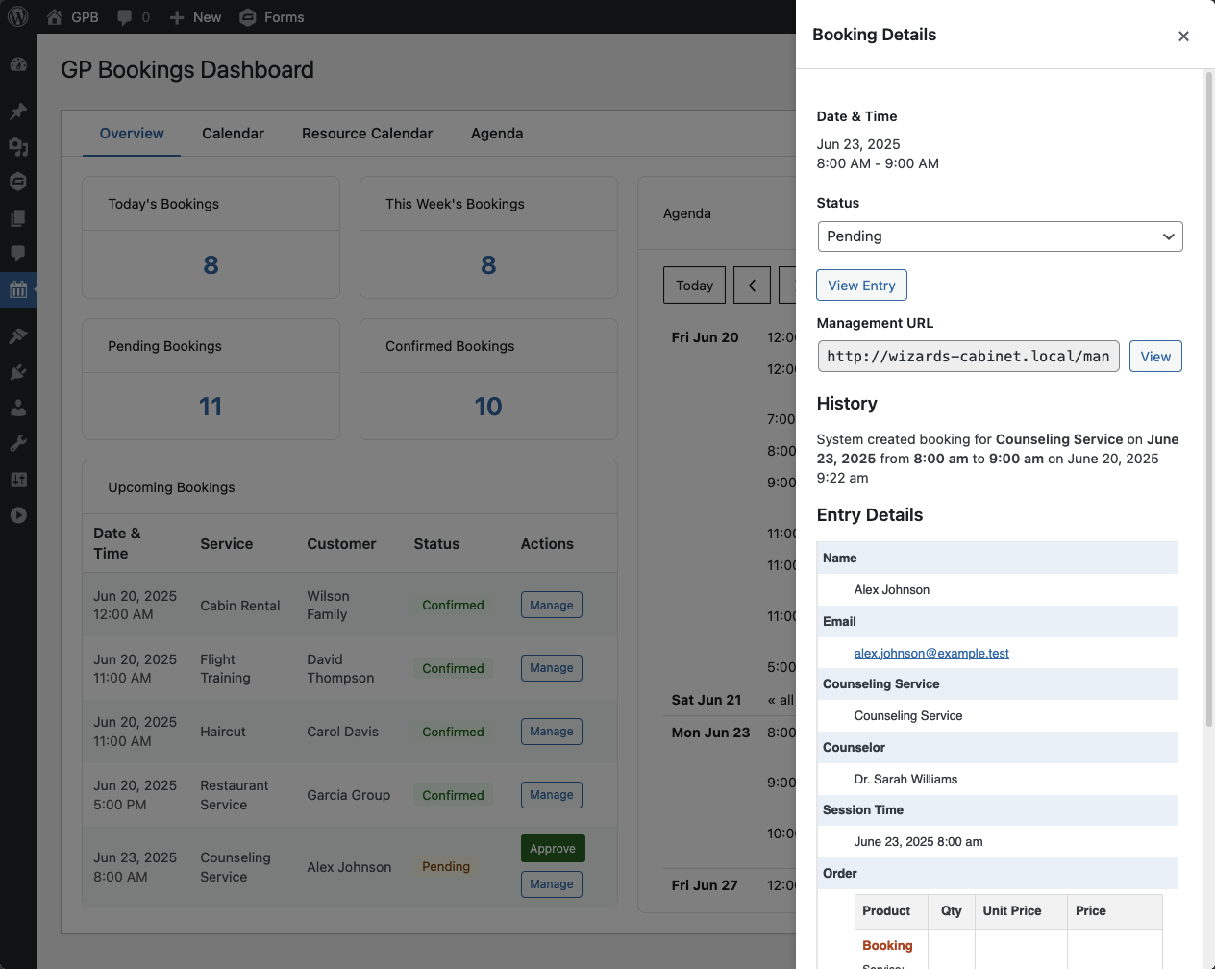Select the Fri Jun 27 agenda date

click(705, 885)
